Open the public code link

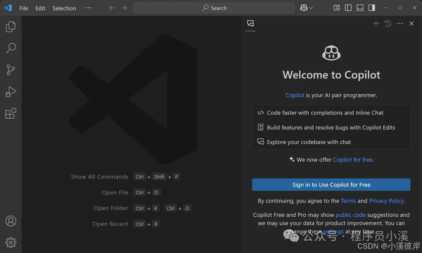coord(350,215)
